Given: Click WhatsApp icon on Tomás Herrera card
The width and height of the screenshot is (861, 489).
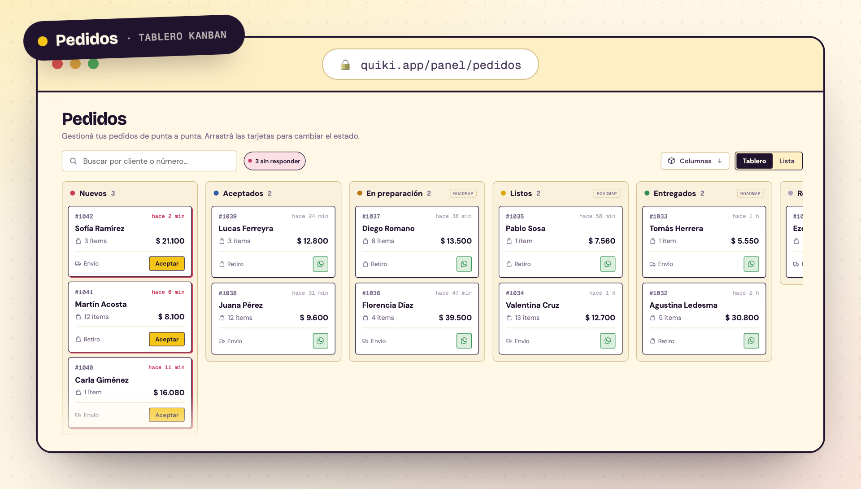Looking at the screenshot, I should point(751,264).
